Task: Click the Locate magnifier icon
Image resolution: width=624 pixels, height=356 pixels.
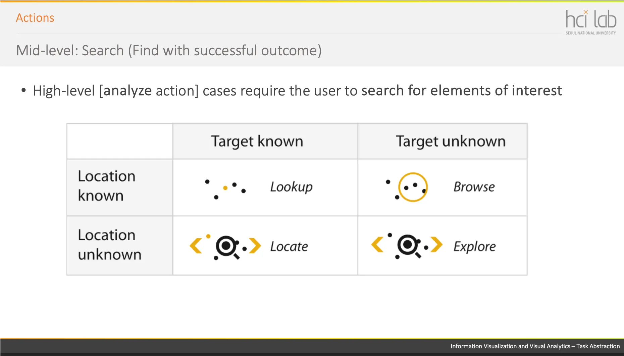Action: pos(227,247)
